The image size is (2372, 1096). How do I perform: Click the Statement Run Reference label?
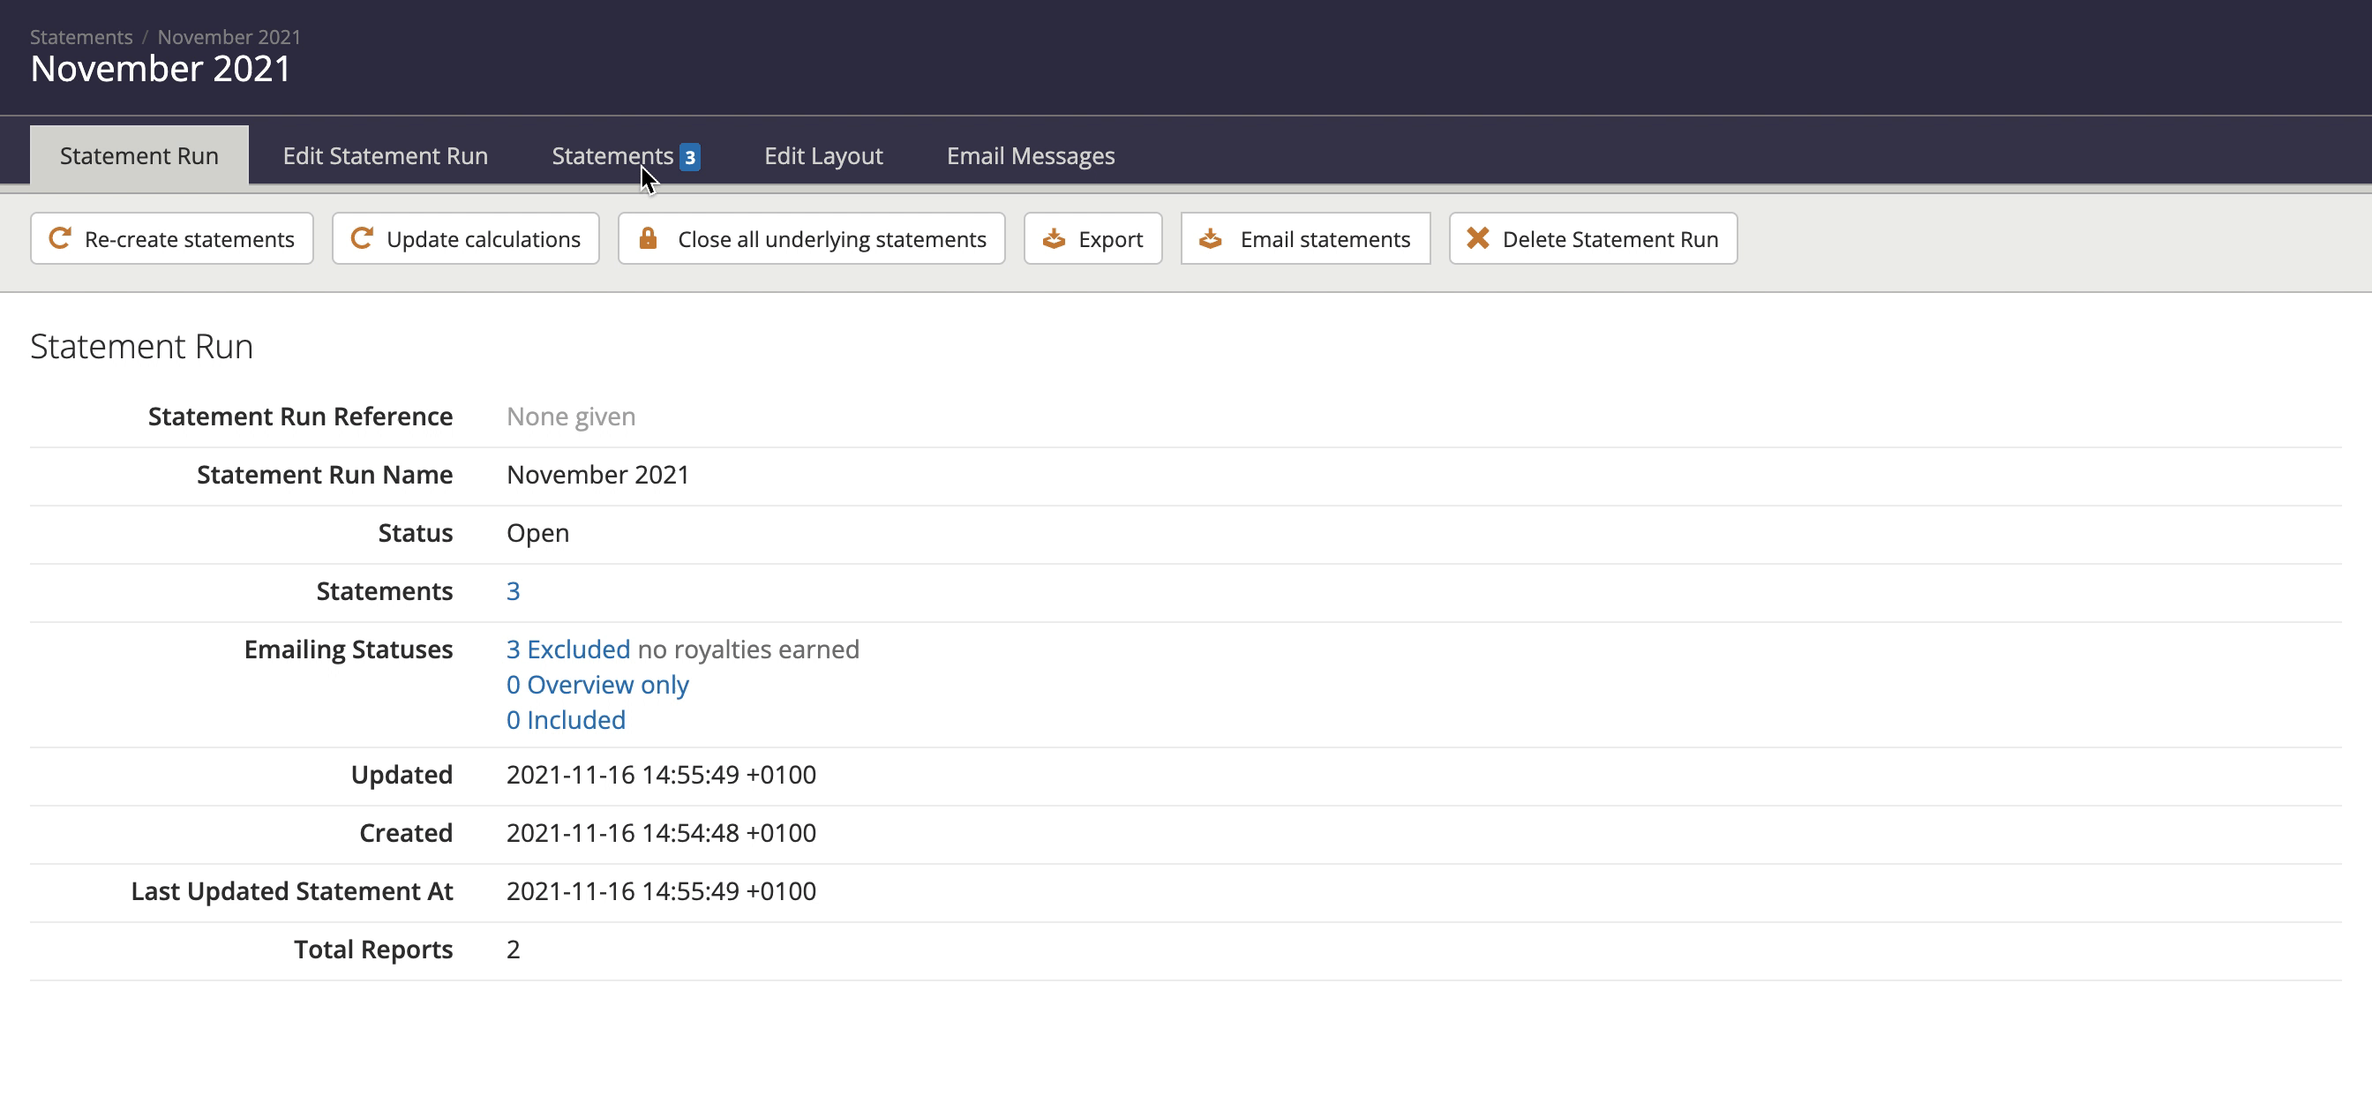pos(300,417)
